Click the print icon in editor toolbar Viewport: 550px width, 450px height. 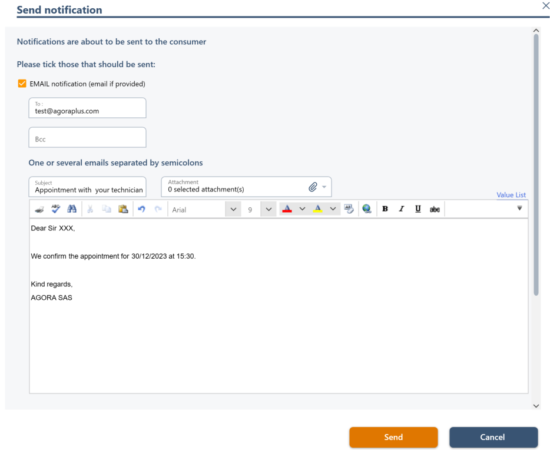(x=39, y=210)
